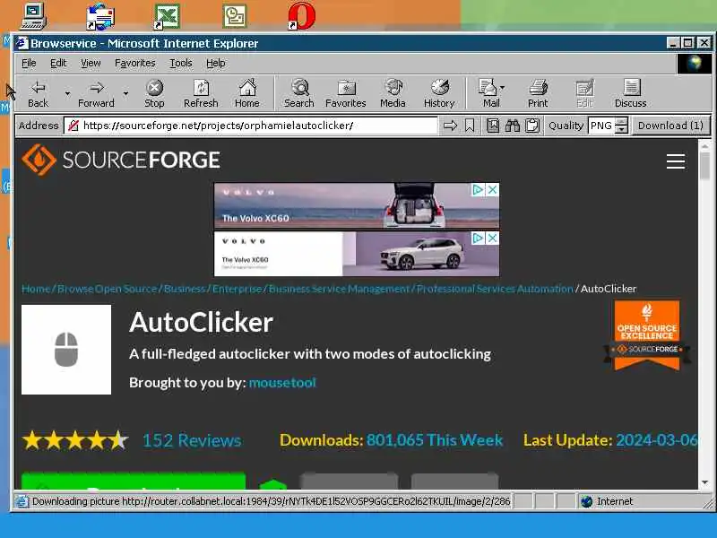Go to the Home page
This screenshot has width=717, height=538.
tap(247, 94)
